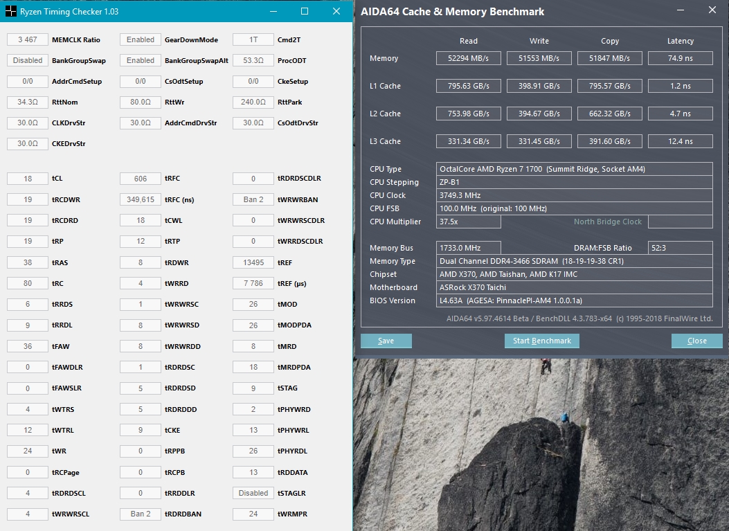Click L2 Cache Read 753.98 GB/s field

click(468, 114)
